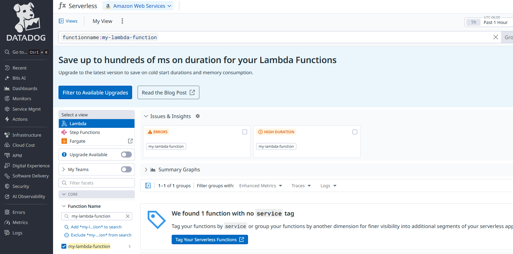Image resolution: width=513 pixels, height=254 pixels.
Task: Expand the Summary Graphs section
Action: coord(146,170)
